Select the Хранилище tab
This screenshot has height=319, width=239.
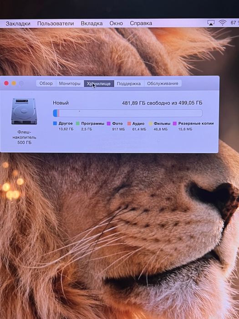[x=99, y=83]
